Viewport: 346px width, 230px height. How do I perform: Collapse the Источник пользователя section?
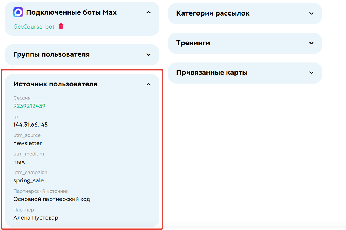pyautogui.click(x=148, y=84)
